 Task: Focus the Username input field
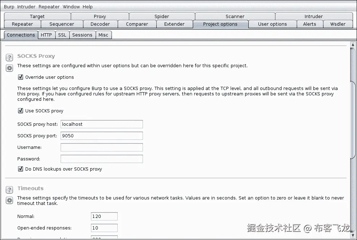pyautogui.click(x=102, y=147)
